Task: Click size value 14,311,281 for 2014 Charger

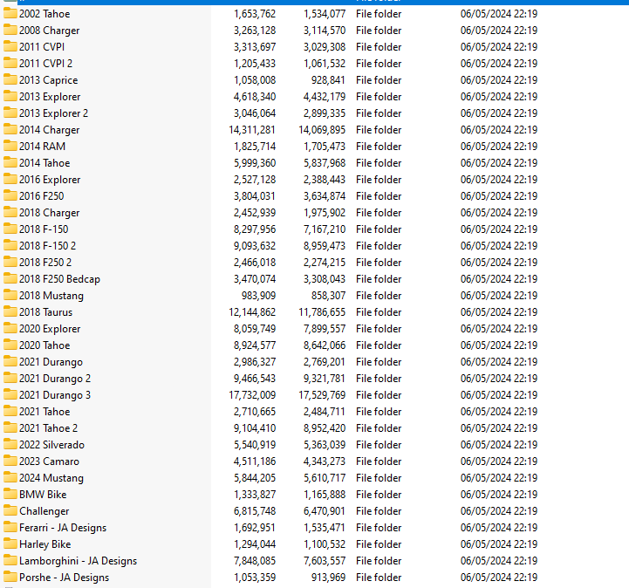Action: (252, 130)
